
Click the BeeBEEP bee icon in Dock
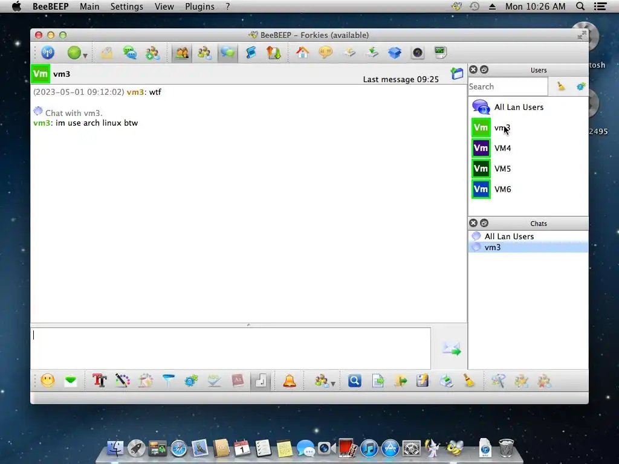(x=455, y=448)
